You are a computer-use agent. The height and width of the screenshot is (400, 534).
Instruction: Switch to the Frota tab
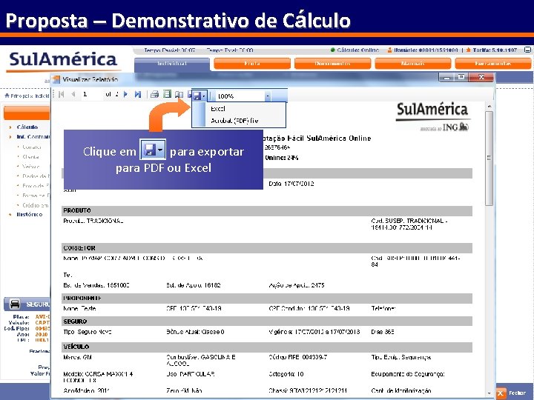(x=252, y=64)
